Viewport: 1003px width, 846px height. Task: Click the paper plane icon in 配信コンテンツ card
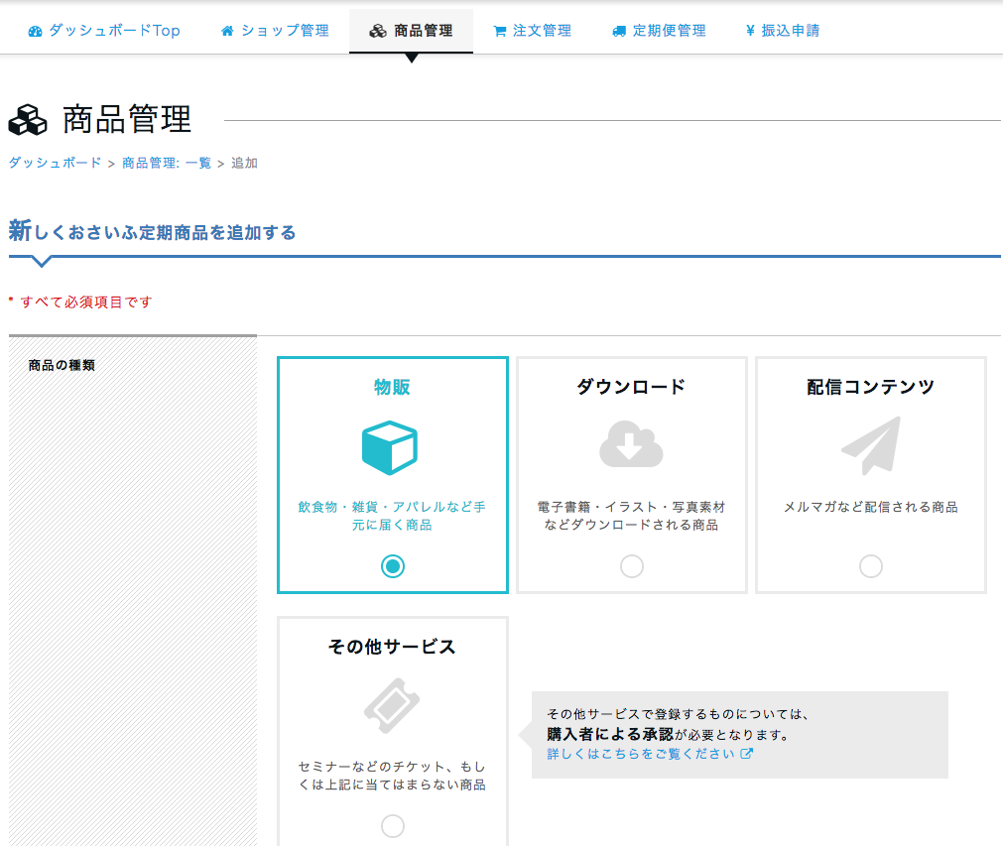871,445
